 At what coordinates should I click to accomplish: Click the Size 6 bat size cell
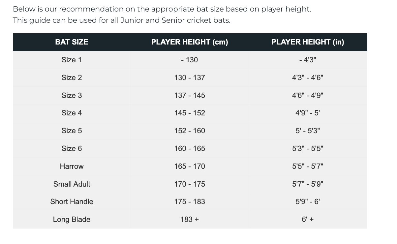click(x=72, y=149)
